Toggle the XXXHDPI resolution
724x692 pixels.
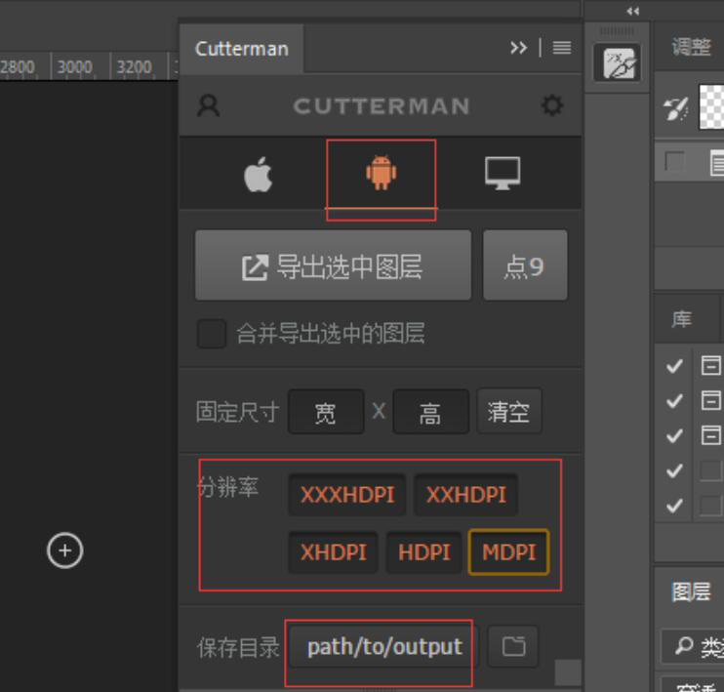click(347, 495)
